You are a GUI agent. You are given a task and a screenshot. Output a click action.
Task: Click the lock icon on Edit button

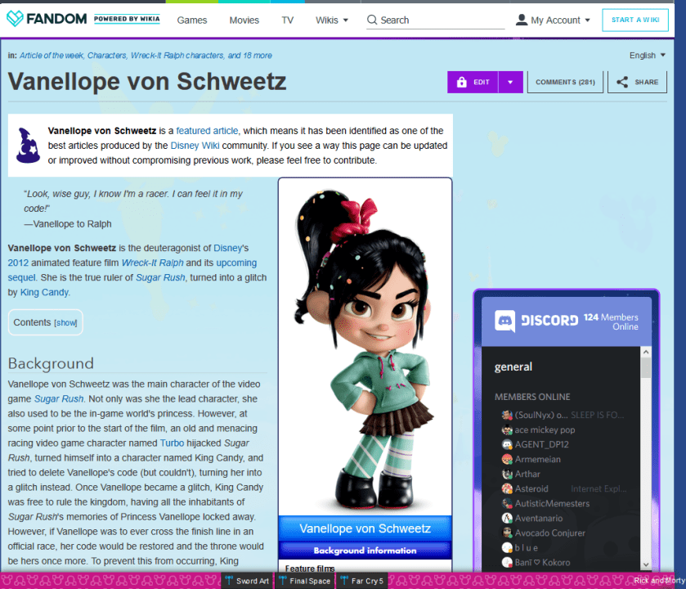click(x=461, y=82)
